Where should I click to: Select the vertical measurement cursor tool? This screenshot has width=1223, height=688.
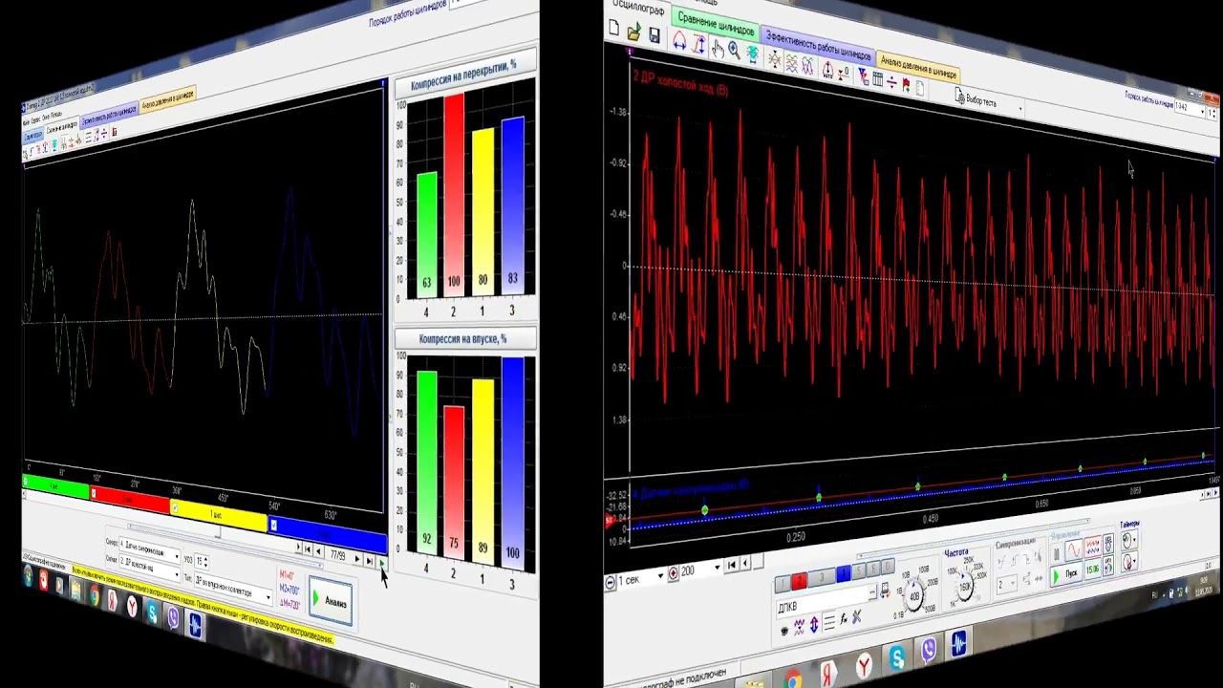click(x=698, y=44)
